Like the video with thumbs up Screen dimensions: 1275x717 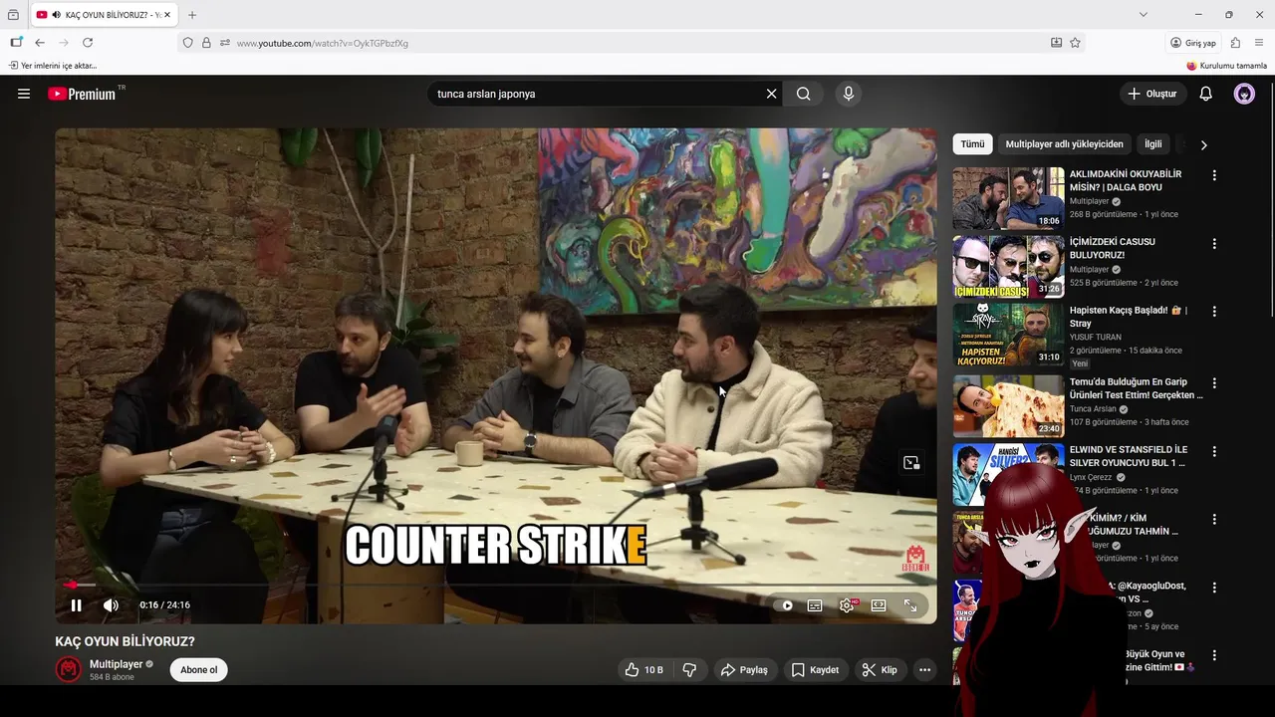pos(643,670)
